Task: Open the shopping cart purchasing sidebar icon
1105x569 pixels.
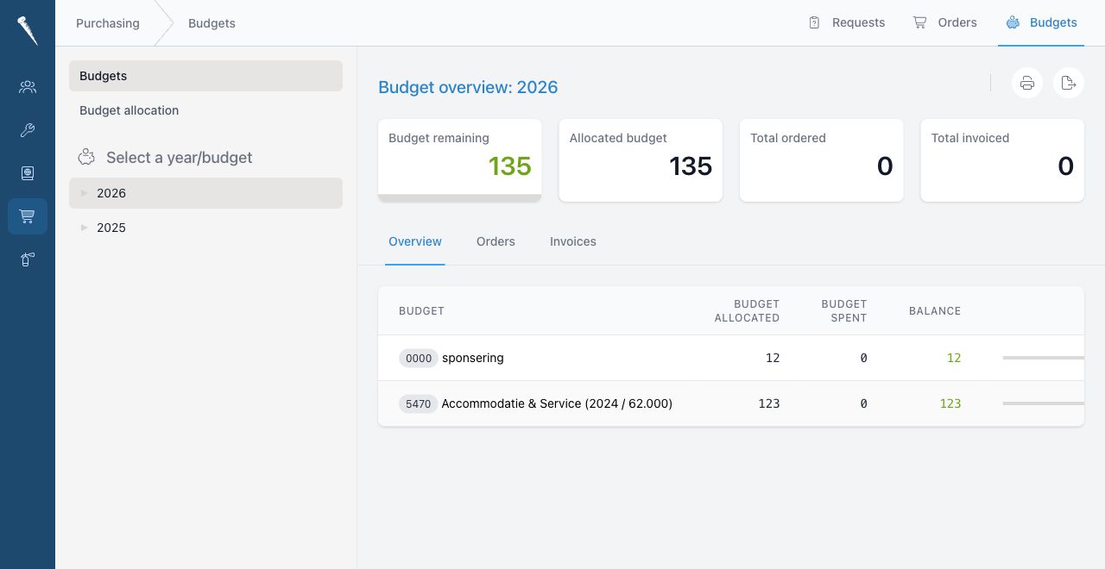Action: point(28,216)
